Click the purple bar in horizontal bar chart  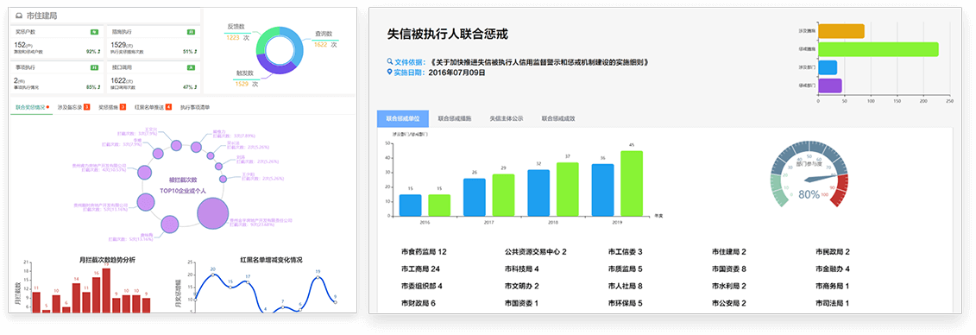click(829, 85)
